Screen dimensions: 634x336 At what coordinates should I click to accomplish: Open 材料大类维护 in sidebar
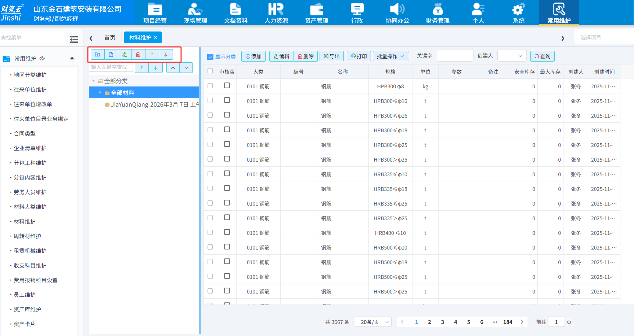click(x=30, y=207)
